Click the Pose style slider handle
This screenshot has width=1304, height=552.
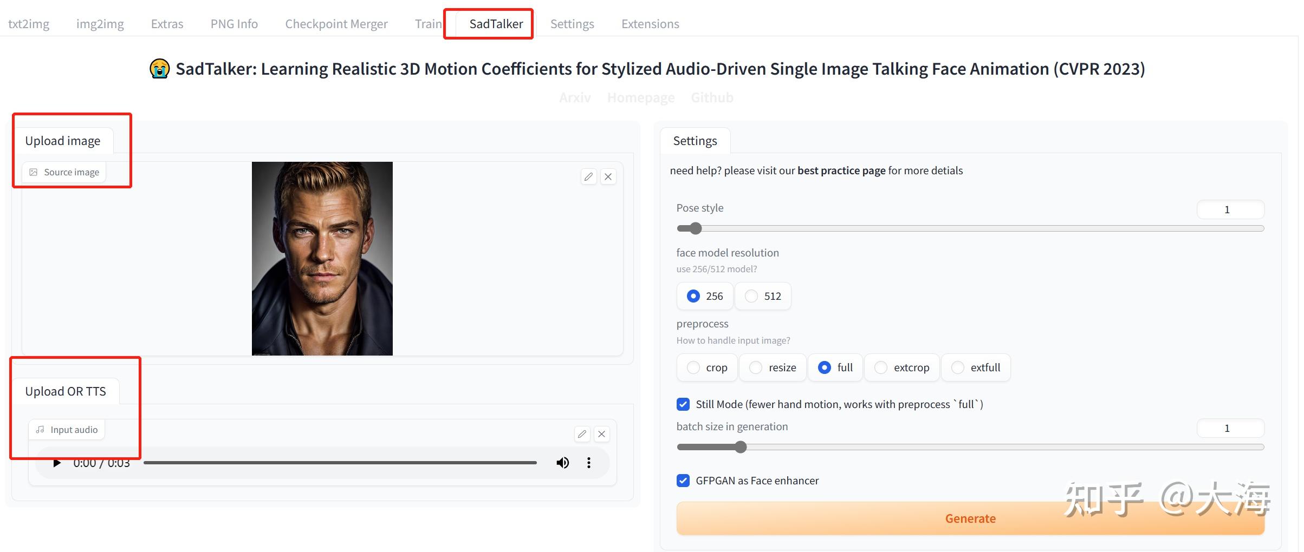click(x=696, y=228)
